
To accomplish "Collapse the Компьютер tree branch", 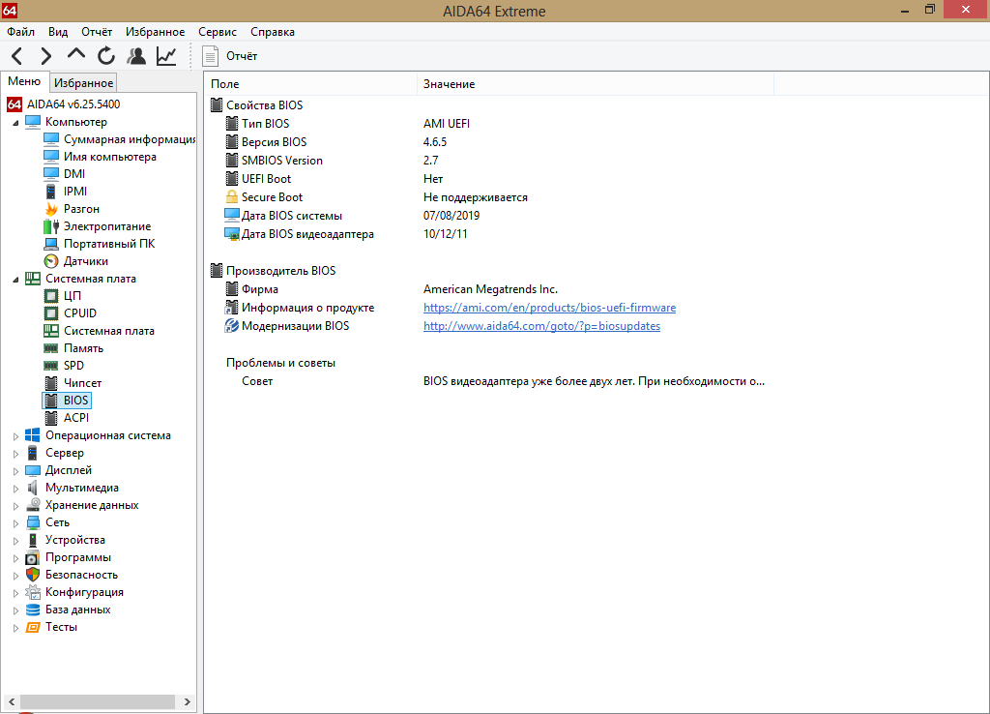I will pos(15,123).
